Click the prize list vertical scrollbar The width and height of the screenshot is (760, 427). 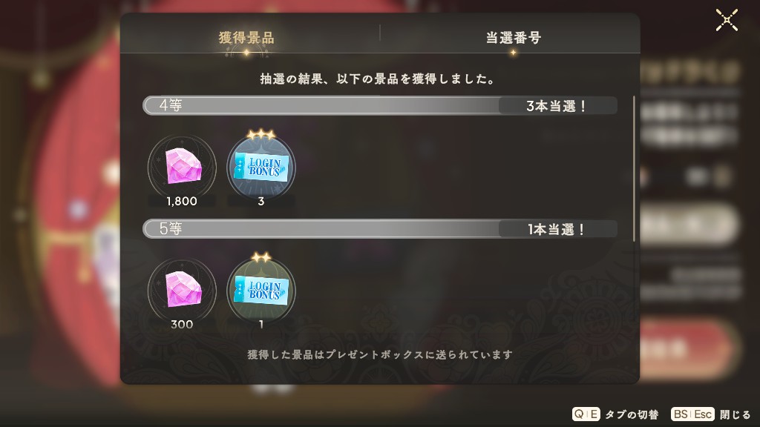(x=634, y=168)
